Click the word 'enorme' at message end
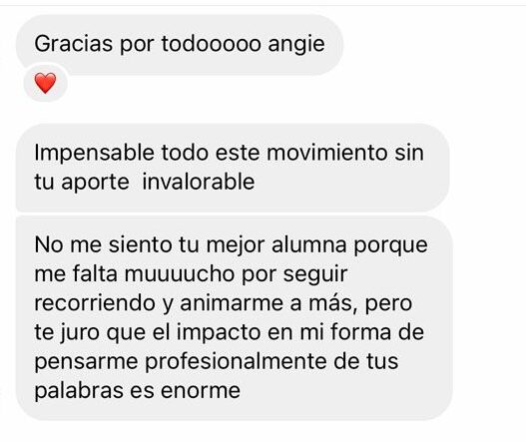 [x=201, y=391]
